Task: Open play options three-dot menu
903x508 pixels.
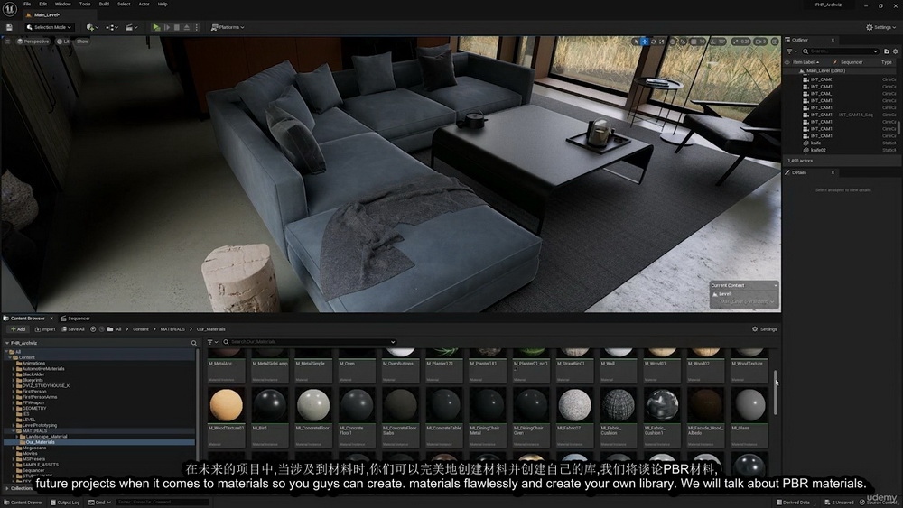Action: pyautogui.click(x=196, y=27)
